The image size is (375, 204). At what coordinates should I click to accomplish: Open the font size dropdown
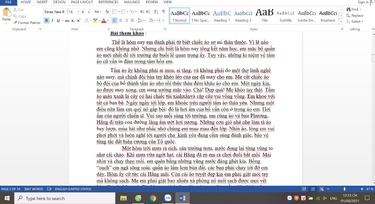pos(78,12)
